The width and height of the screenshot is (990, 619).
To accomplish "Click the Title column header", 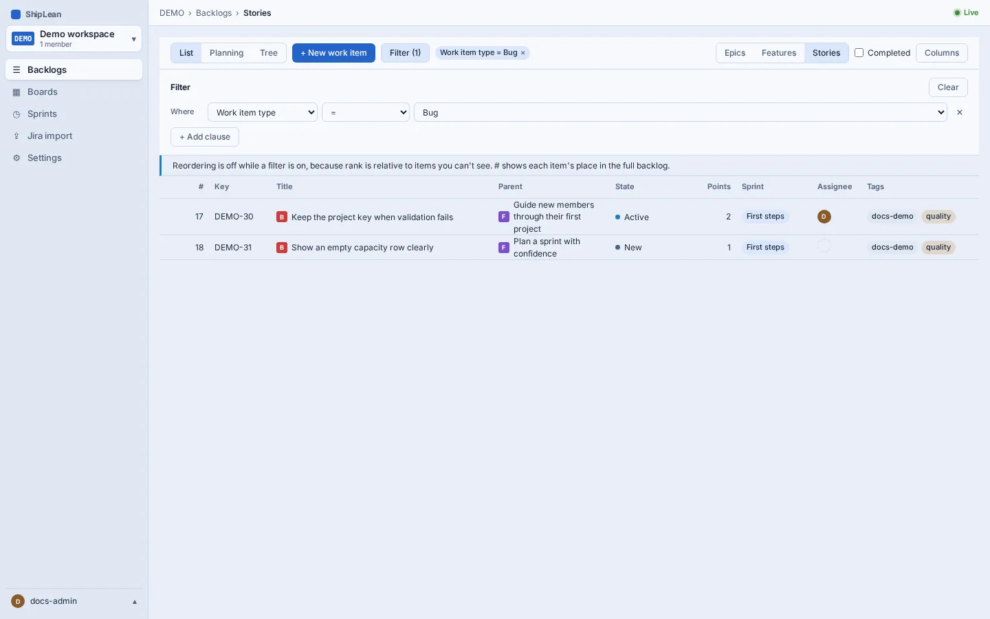I will coord(284,187).
